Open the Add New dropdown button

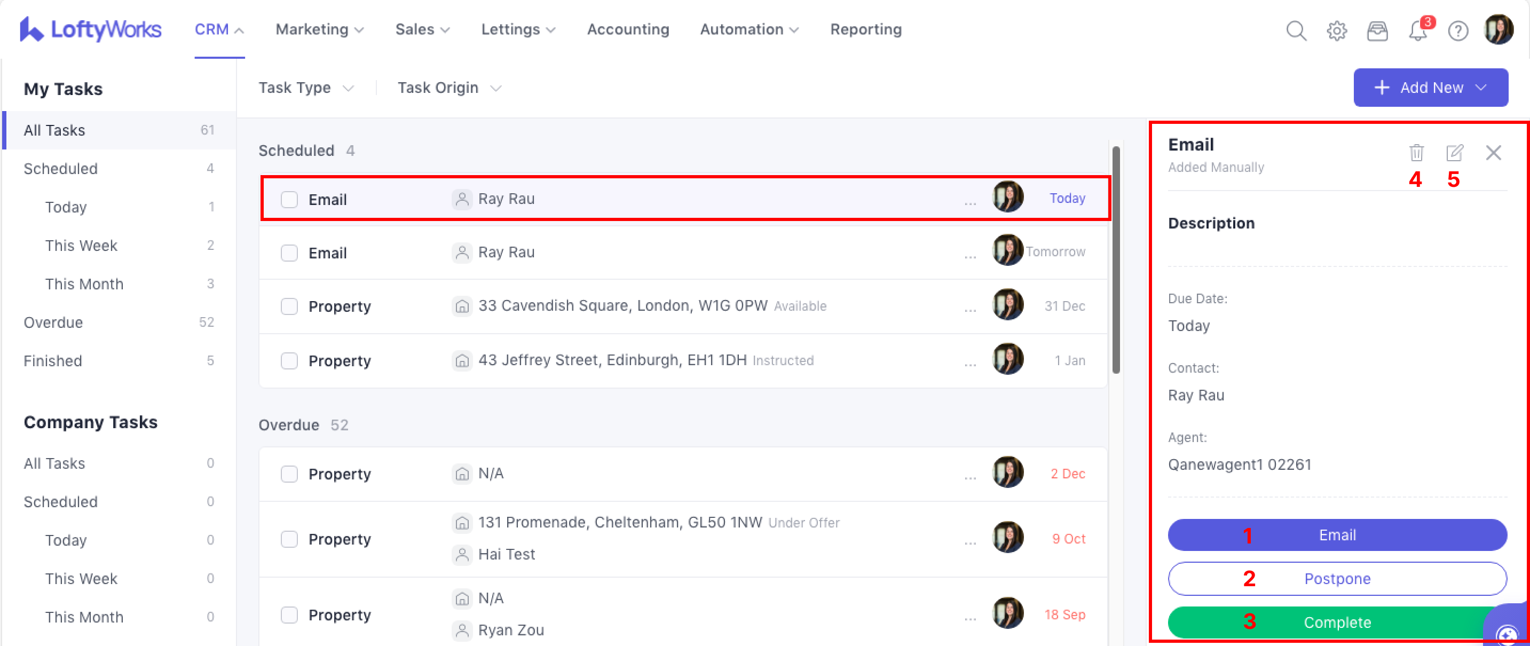pyautogui.click(x=1430, y=88)
